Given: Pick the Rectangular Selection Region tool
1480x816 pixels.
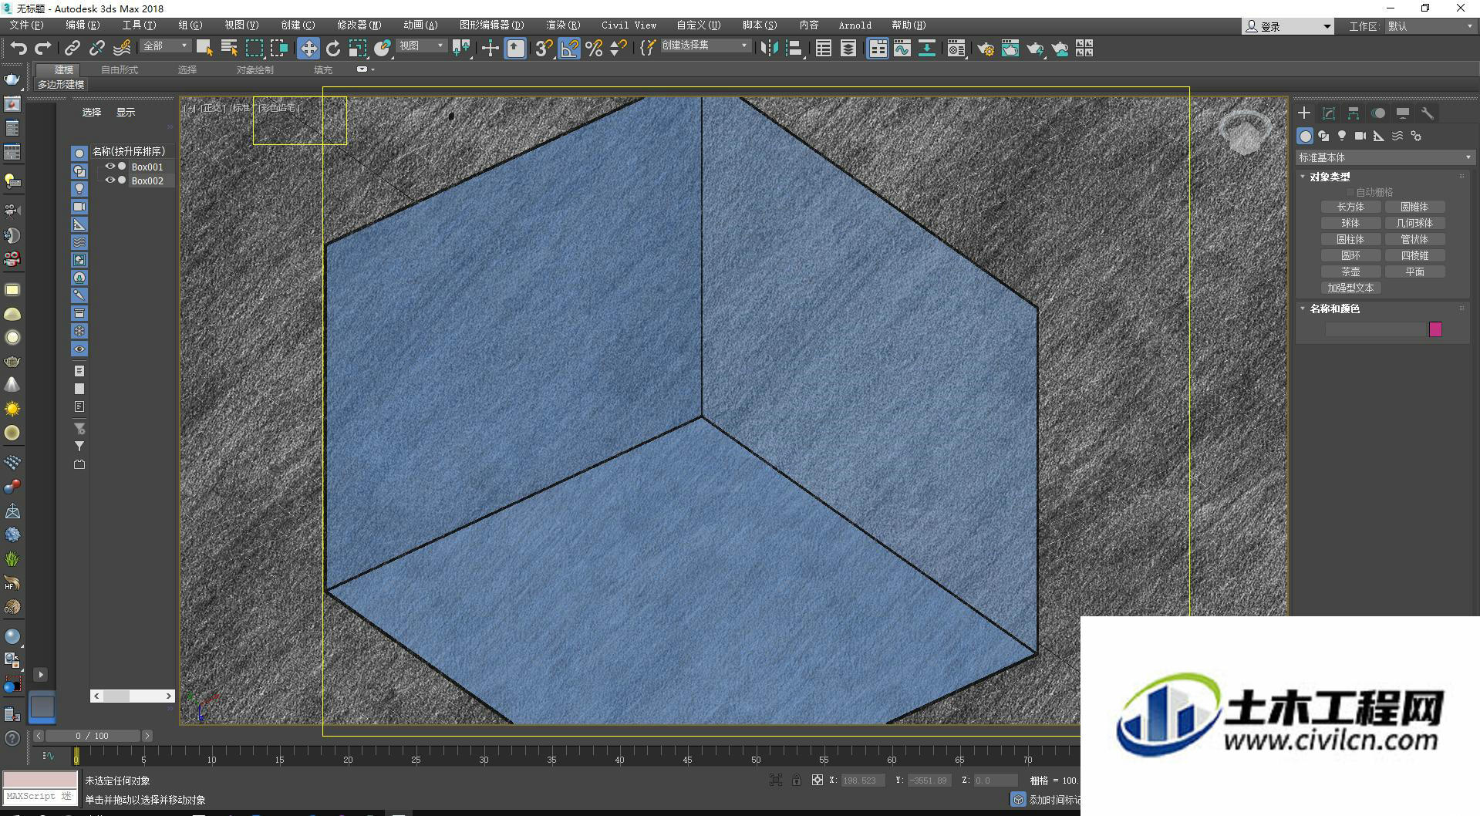Looking at the screenshot, I should pyautogui.click(x=254, y=49).
